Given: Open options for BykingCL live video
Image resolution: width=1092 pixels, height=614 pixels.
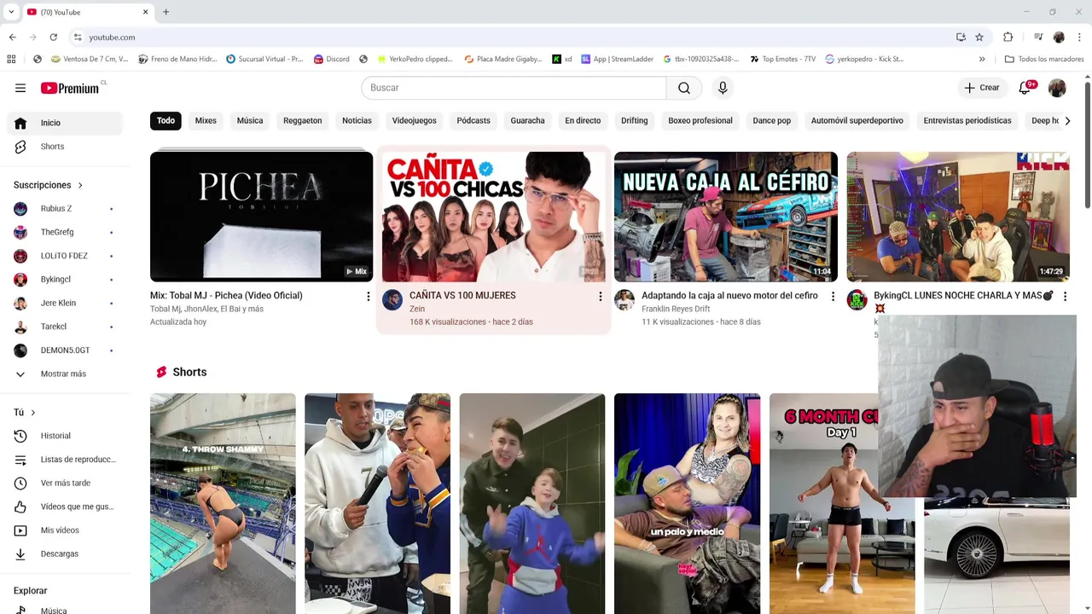Looking at the screenshot, I should (x=1065, y=296).
